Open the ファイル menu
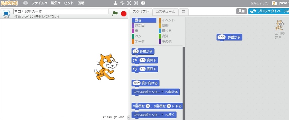 click(x=39, y=3)
